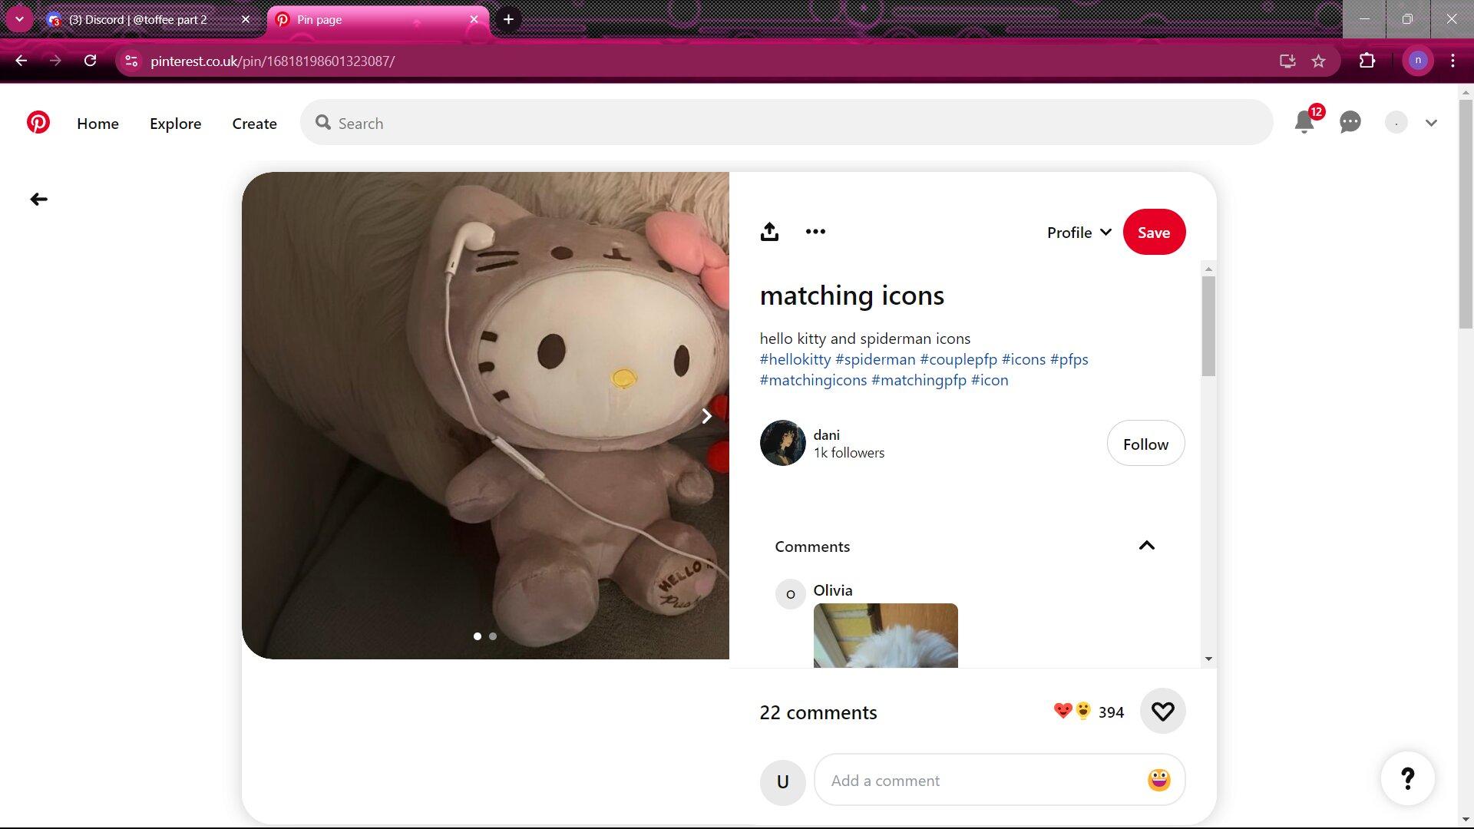Switch to the Discord browser tab
The image size is (1474, 829).
(x=138, y=20)
